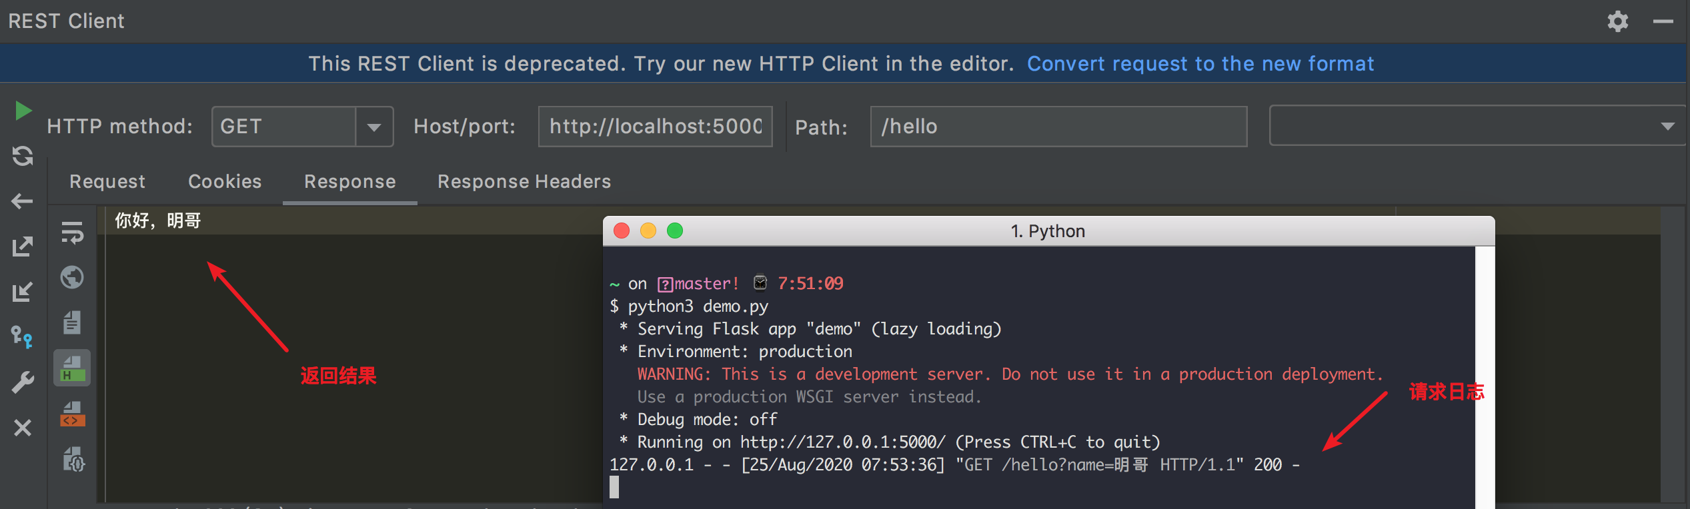Click the export request arrow icon

coord(23,247)
